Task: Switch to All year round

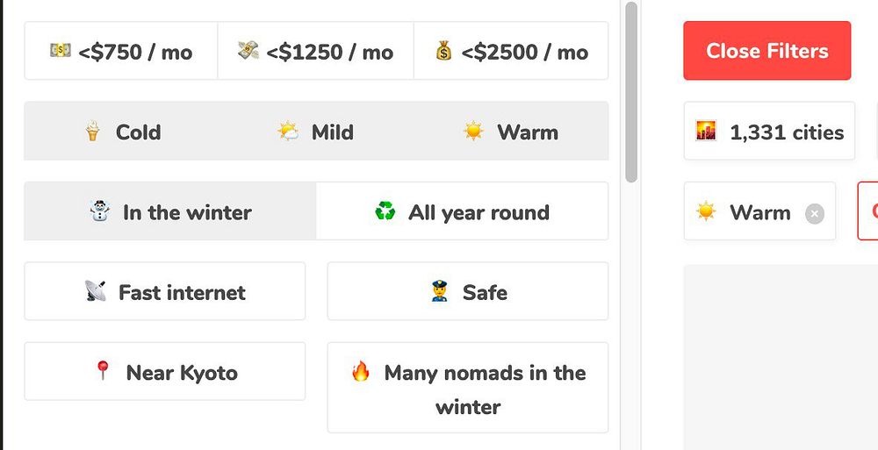Action: (x=462, y=212)
